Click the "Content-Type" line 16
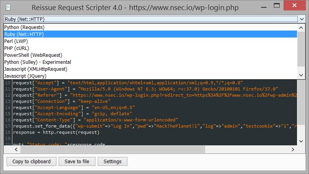The height and width of the screenshot is (174, 309). [x=95, y=120]
